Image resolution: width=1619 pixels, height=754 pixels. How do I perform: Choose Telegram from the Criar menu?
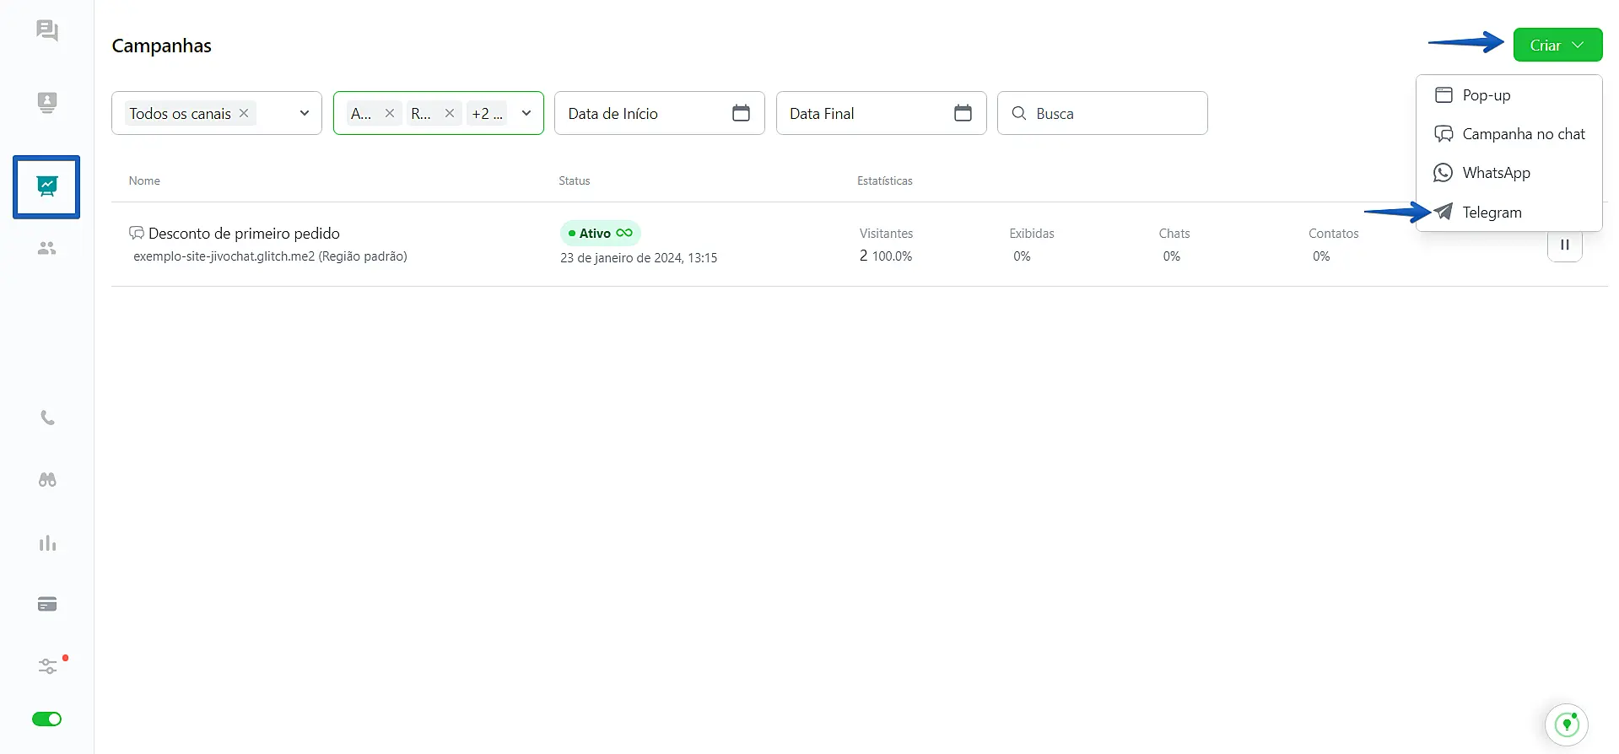1492,213
